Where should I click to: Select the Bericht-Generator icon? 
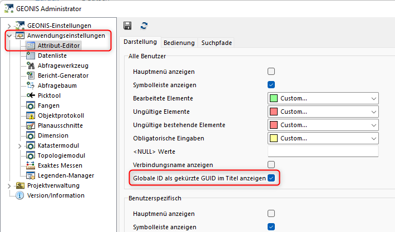point(31,75)
